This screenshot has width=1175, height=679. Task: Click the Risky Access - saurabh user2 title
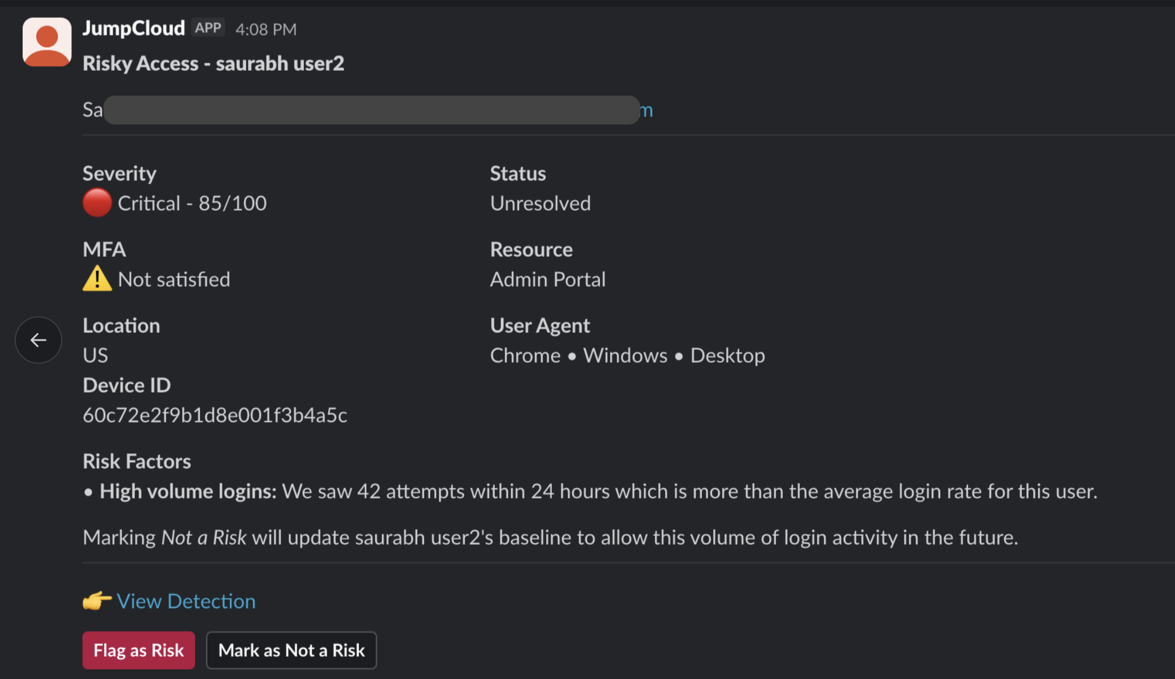pyautogui.click(x=213, y=63)
